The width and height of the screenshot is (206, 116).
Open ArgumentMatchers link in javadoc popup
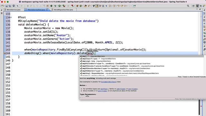109,82
